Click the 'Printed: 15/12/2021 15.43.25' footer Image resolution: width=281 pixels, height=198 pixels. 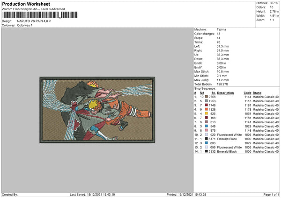[x=186, y=194]
